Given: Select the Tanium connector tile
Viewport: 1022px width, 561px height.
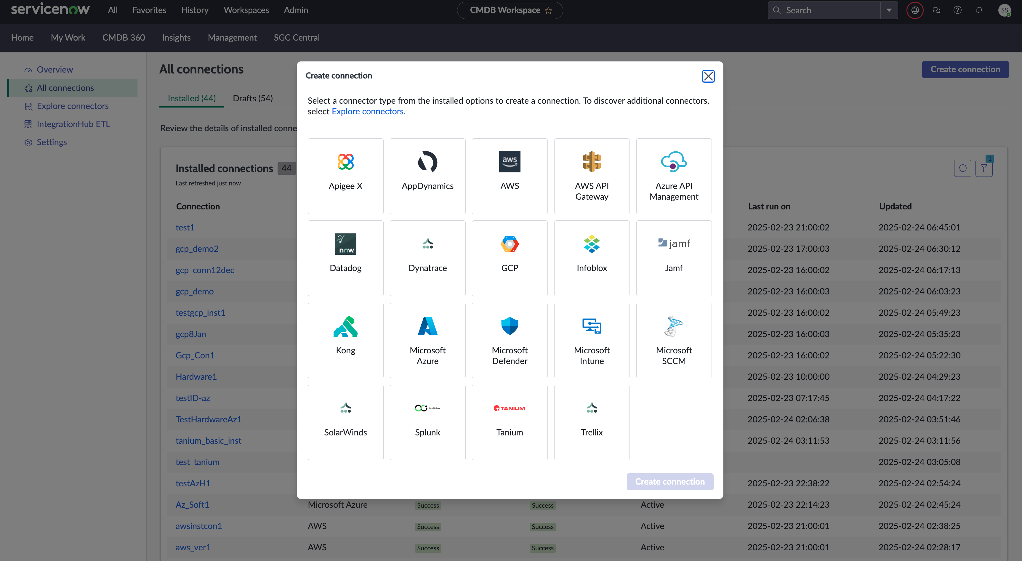Looking at the screenshot, I should (x=510, y=422).
